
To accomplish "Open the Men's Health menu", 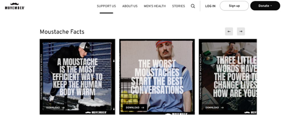I will pyautogui.click(x=155, y=6).
